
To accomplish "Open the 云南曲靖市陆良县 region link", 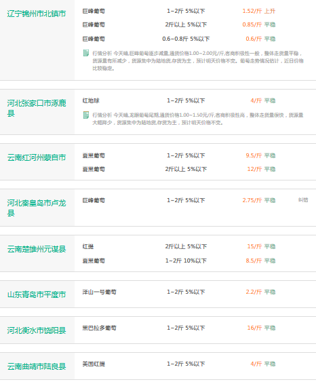I will point(37,366).
